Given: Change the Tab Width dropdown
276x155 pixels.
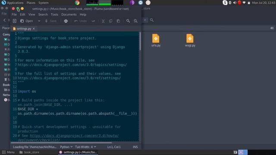Looking at the screenshot, I should click(86, 147).
